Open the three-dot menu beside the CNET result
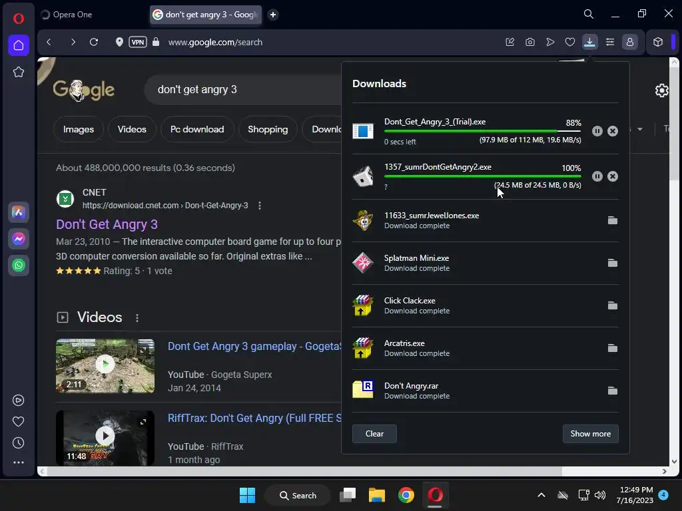 click(260, 206)
